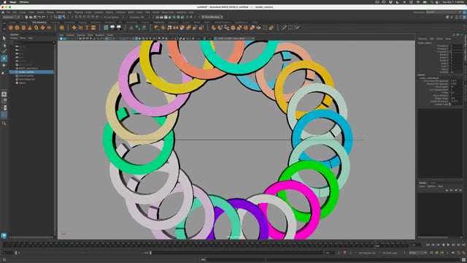Click the Save Scene icon
467x263 pixels.
(x=34, y=18)
